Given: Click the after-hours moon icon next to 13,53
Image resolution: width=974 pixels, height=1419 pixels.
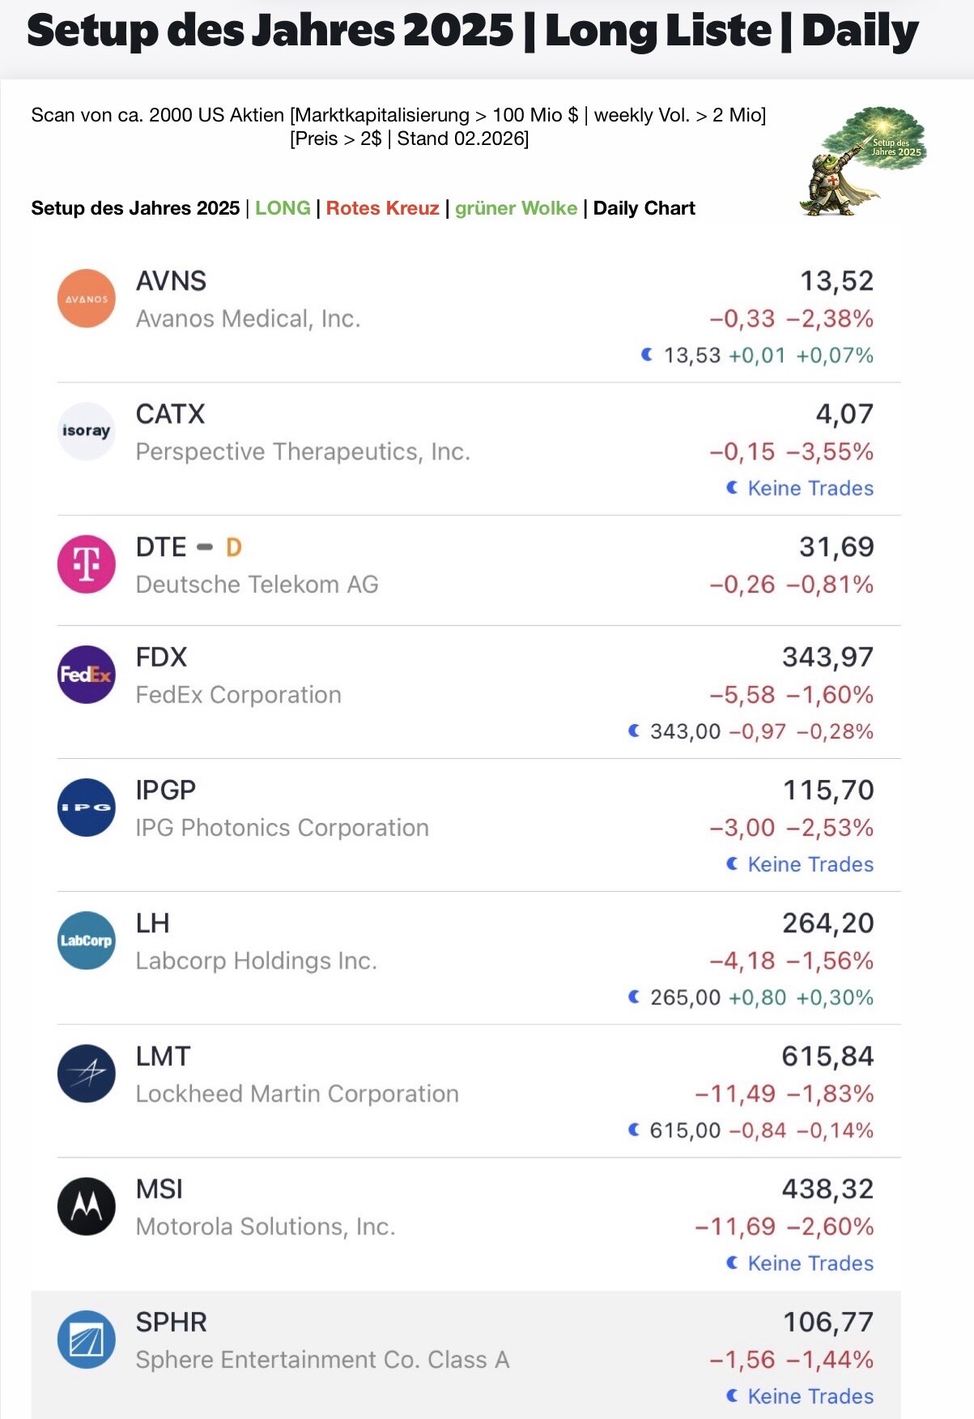Looking at the screenshot, I should [x=647, y=355].
